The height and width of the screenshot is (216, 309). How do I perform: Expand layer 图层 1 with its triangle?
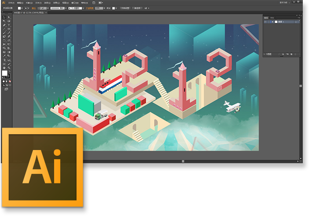(x=272, y=22)
